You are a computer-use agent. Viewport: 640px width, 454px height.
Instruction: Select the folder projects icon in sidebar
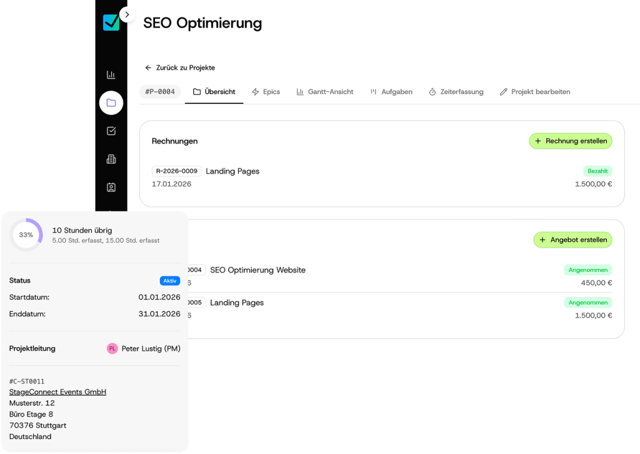(111, 103)
